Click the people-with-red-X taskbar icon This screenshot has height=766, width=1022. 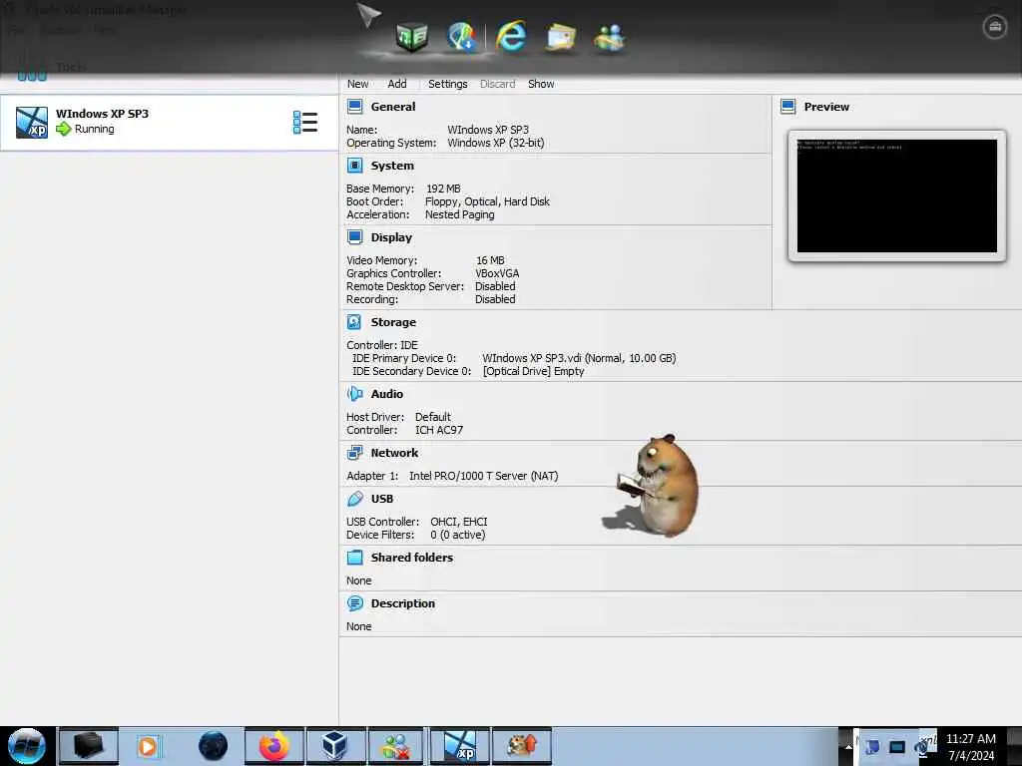(396, 746)
